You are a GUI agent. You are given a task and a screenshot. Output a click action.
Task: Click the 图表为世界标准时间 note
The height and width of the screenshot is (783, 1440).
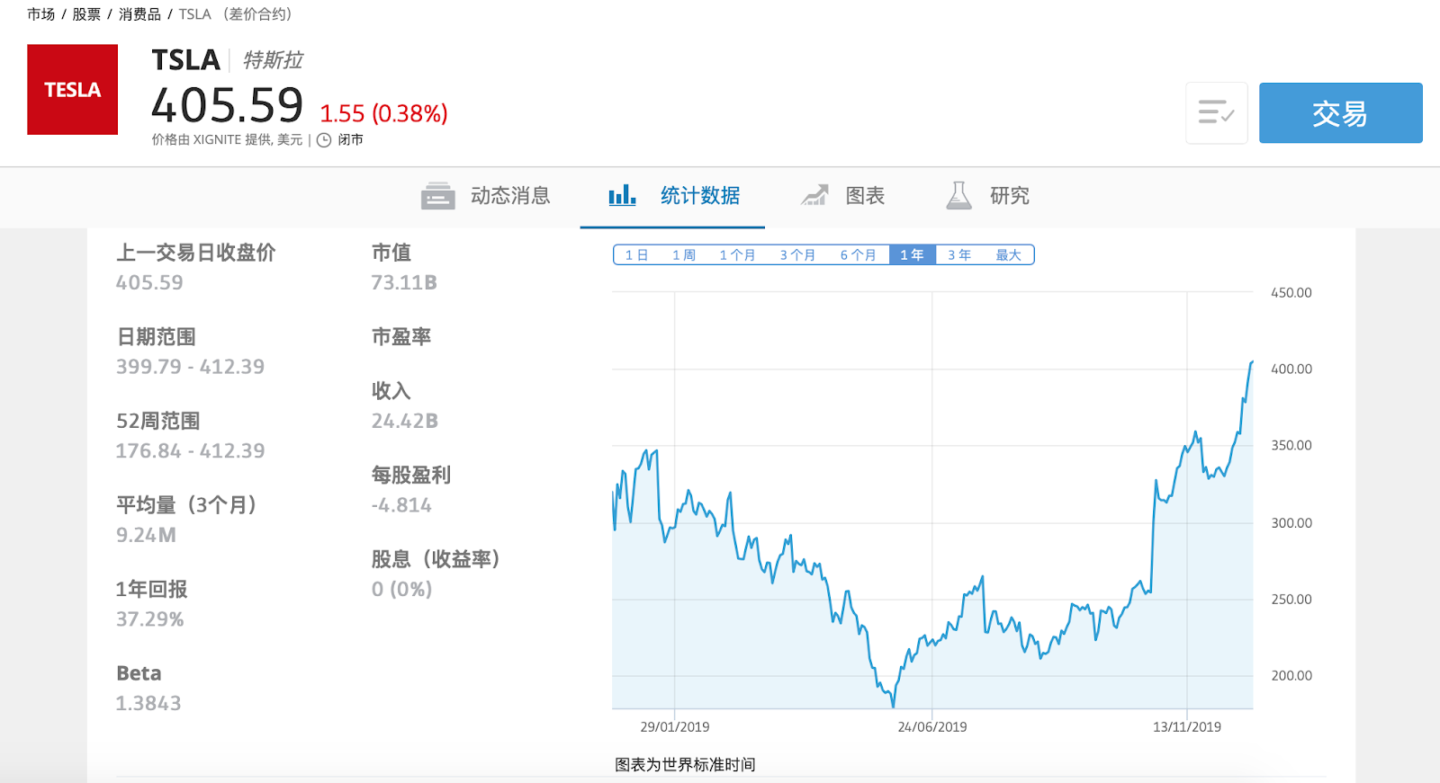coord(685,764)
